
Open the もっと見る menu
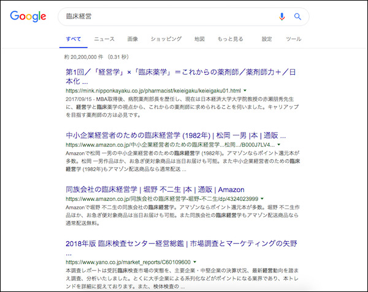point(230,39)
